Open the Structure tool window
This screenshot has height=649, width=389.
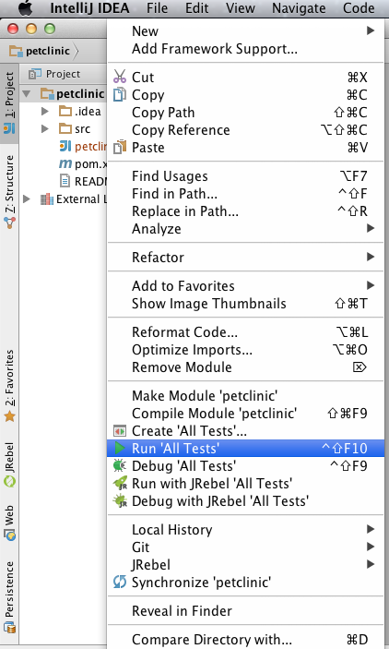(x=9, y=192)
